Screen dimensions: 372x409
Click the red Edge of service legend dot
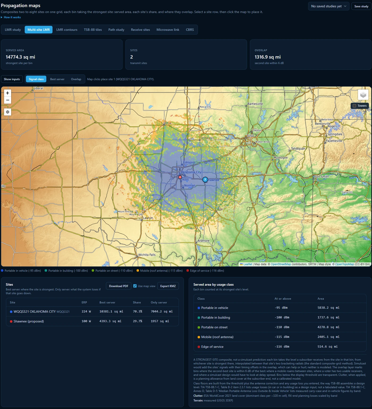pyautogui.click(x=188, y=271)
